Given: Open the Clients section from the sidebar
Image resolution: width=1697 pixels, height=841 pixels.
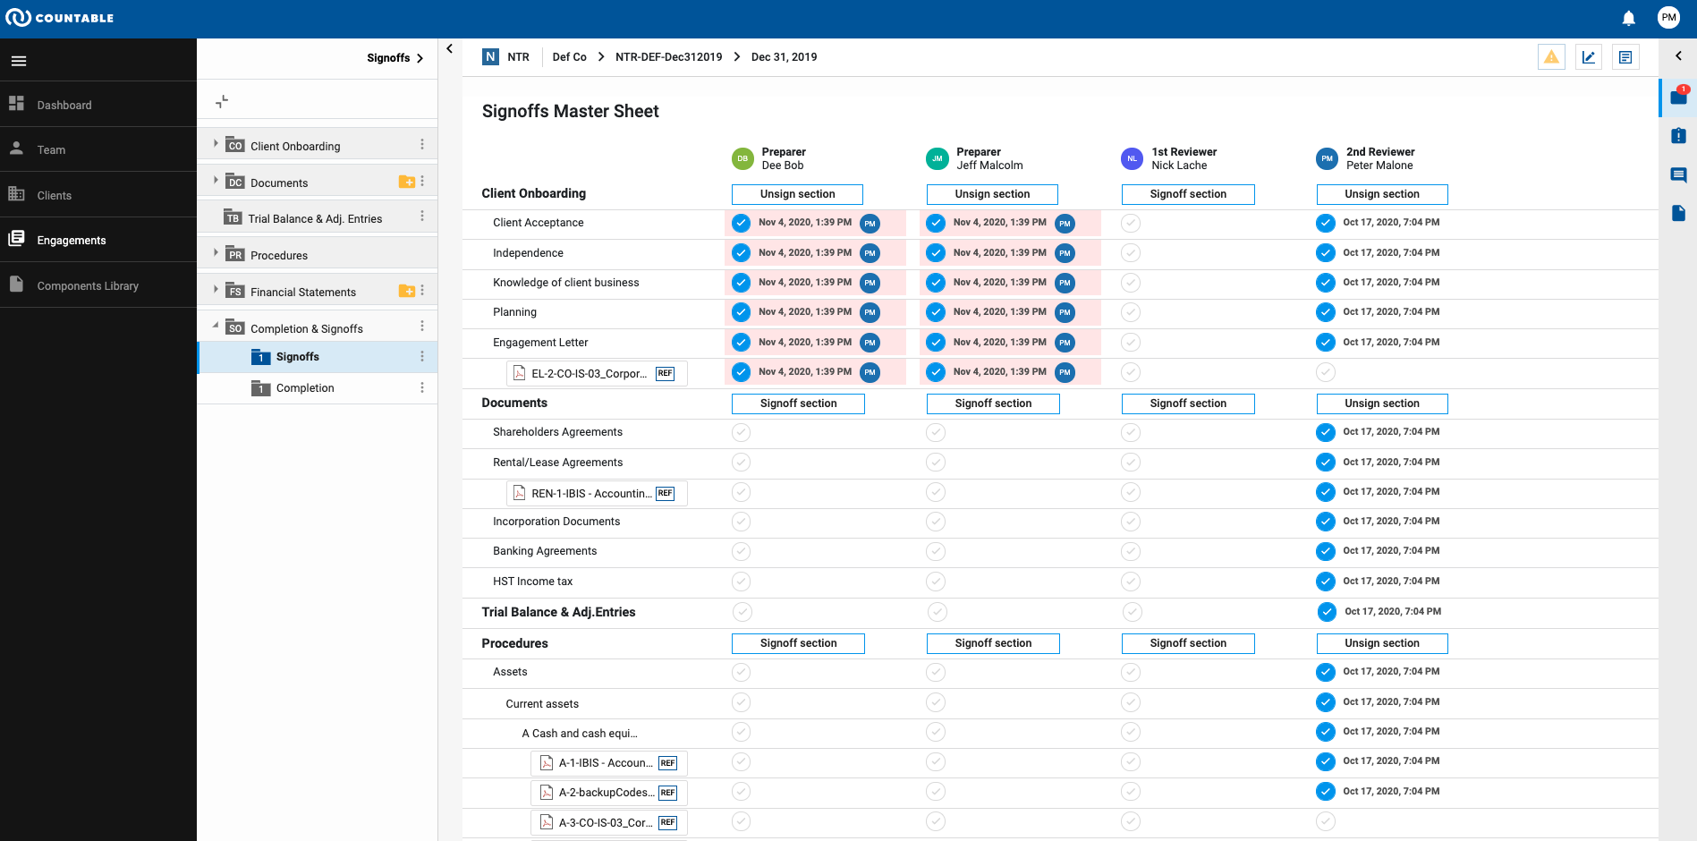Looking at the screenshot, I should click(54, 194).
